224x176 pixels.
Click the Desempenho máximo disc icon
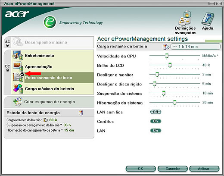pyautogui.click(x=18, y=42)
